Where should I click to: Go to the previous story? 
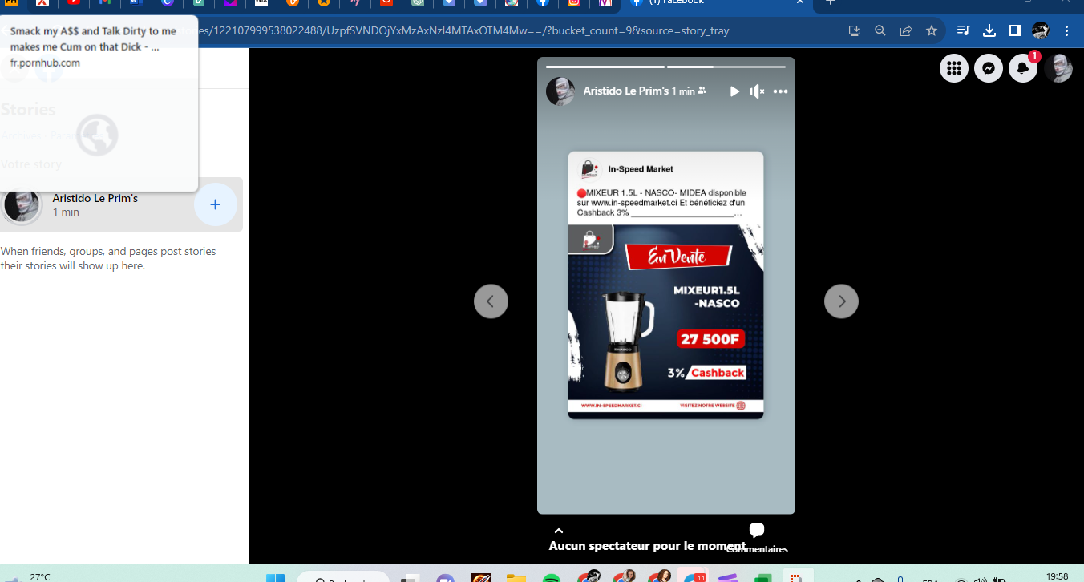click(491, 301)
